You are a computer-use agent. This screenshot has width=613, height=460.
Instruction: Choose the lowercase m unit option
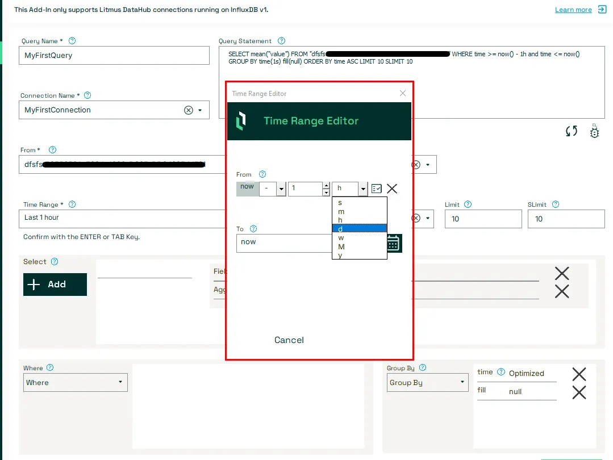point(359,211)
